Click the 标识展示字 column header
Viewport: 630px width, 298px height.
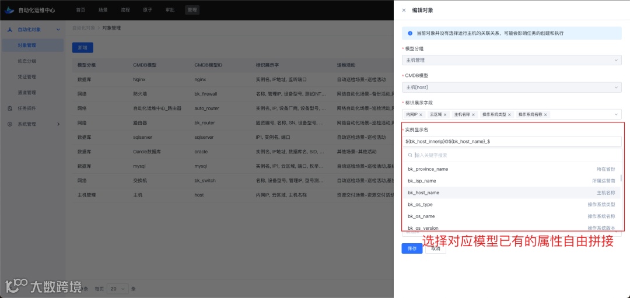click(x=267, y=65)
